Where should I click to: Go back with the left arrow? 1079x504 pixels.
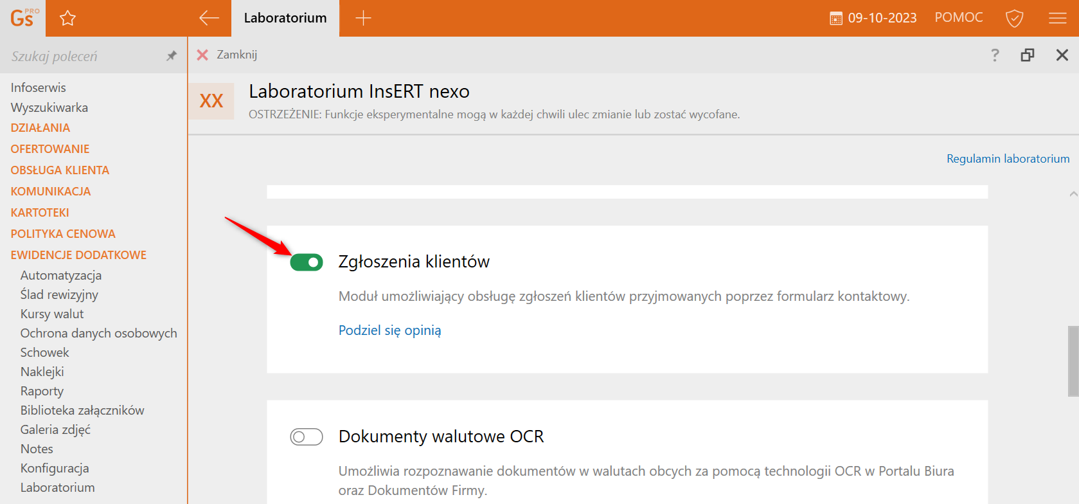click(x=209, y=18)
